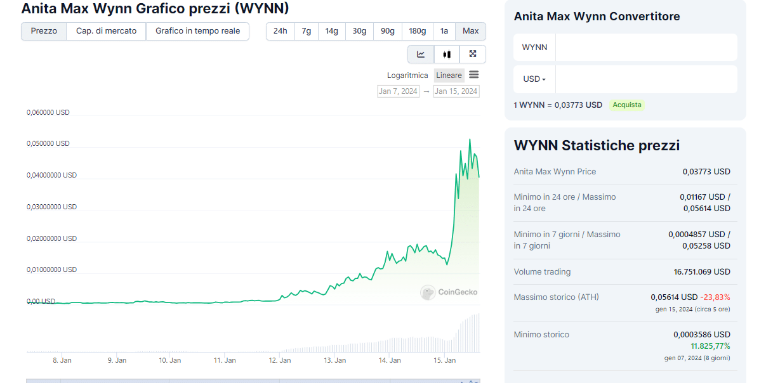Image resolution: width=766 pixels, height=383 pixels.
Task: Open the end date Jan 15, 2024 picker
Action: [x=456, y=91]
